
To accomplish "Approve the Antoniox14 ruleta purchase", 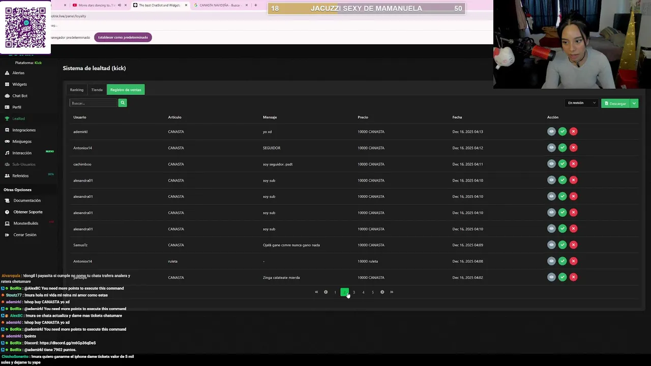I will click(x=562, y=261).
